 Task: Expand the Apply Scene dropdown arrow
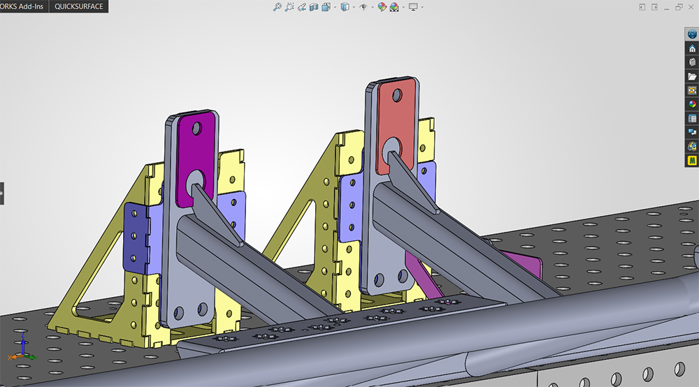click(403, 7)
